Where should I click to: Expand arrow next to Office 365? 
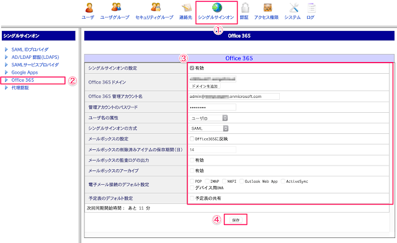pos(6,80)
